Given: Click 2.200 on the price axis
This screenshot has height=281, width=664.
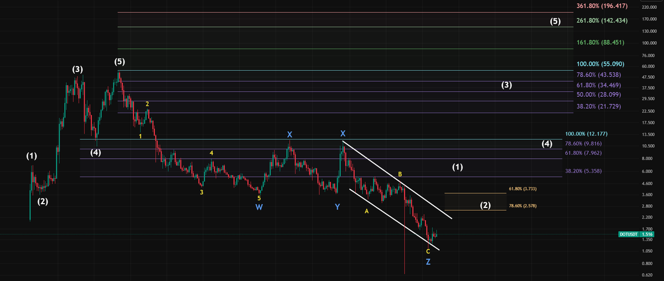Looking at the screenshot, I should [x=647, y=217].
